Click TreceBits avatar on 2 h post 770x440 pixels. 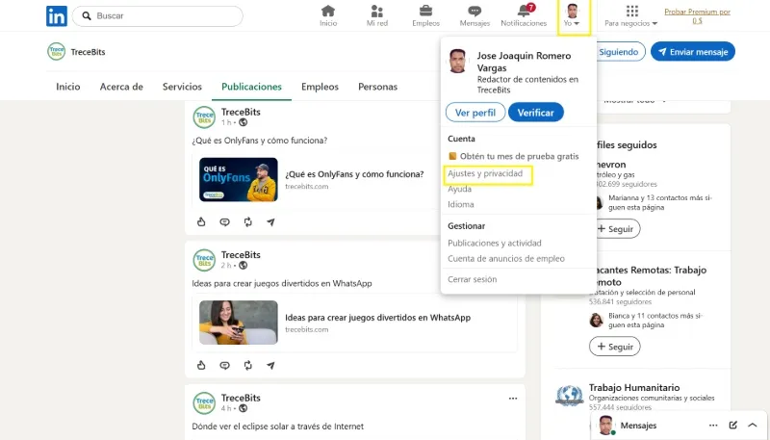tap(204, 260)
